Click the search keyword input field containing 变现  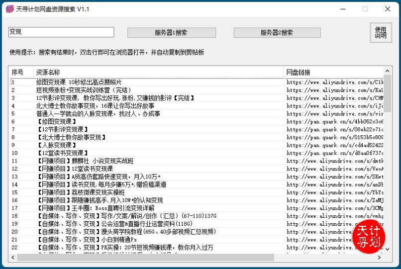[61, 32]
